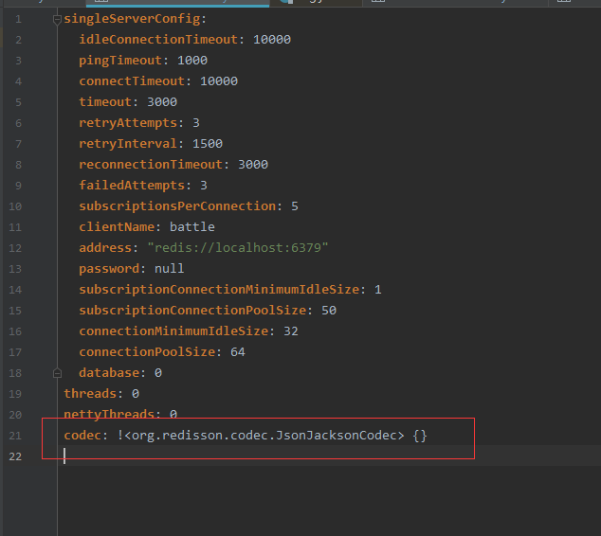Click the clientName key
The image size is (601, 536).
click(x=117, y=227)
